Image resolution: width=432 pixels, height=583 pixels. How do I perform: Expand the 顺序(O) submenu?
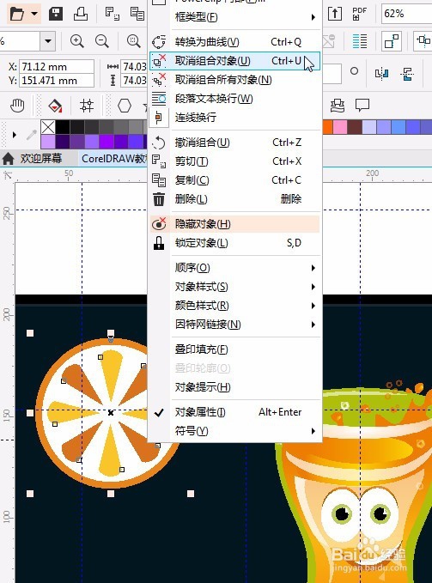coord(234,268)
